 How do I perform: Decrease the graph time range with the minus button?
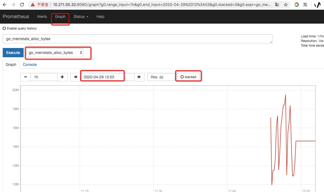tap(25, 77)
